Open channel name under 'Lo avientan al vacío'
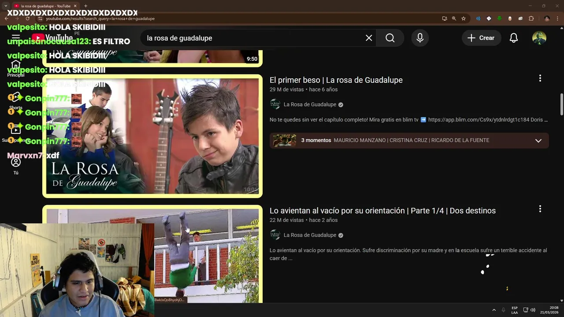The image size is (564, 317). (x=310, y=235)
